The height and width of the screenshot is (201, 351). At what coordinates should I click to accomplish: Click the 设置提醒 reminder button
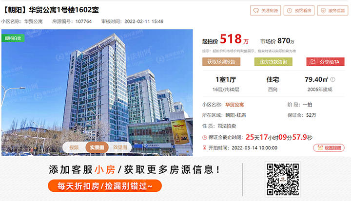tap(329, 148)
